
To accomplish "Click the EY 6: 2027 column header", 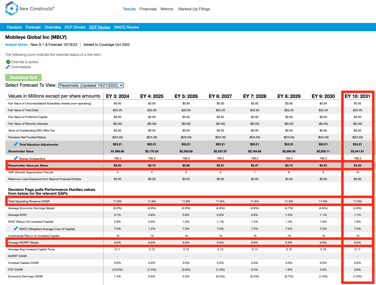I will tap(220, 96).
